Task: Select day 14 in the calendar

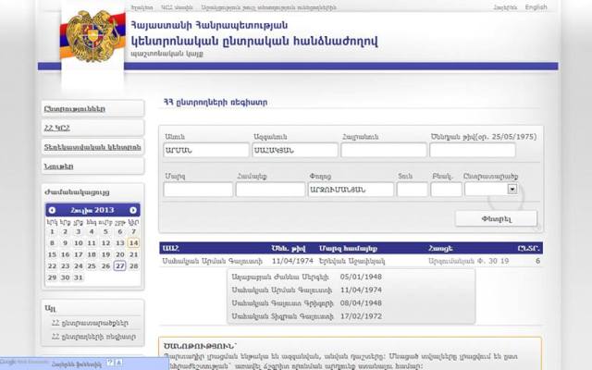Action: tap(133, 243)
